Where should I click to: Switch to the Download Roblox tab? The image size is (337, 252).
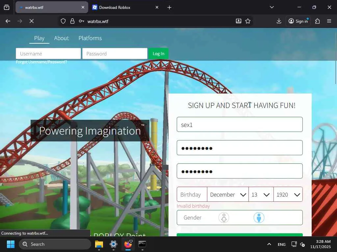click(x=125, y=7)
